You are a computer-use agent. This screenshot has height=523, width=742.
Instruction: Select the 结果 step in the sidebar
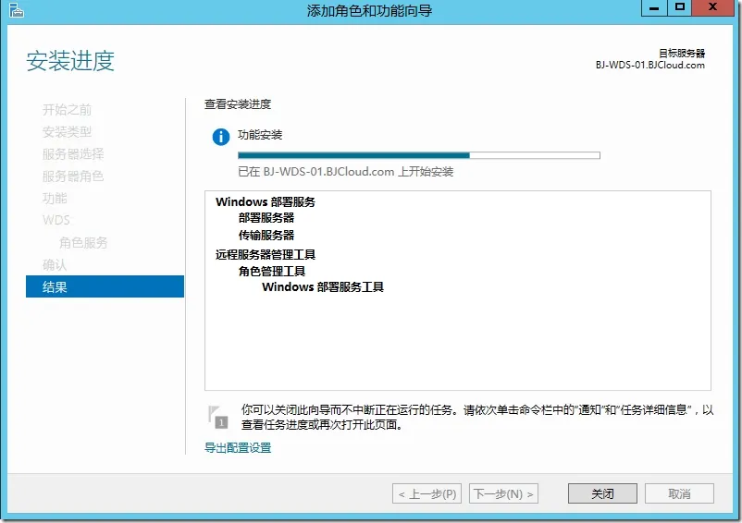click(x=105, y=286)
